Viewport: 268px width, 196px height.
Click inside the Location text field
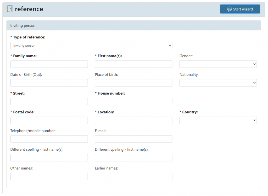point(133,120)
